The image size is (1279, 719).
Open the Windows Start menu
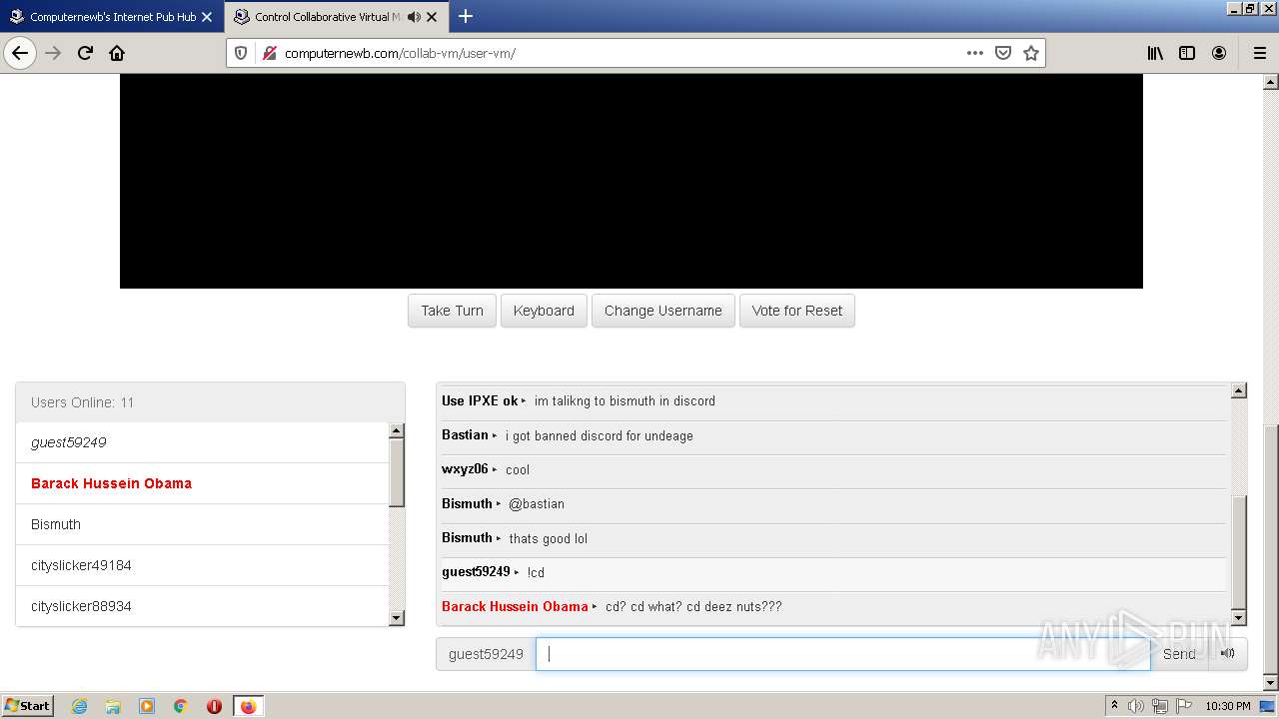point(28,706)
